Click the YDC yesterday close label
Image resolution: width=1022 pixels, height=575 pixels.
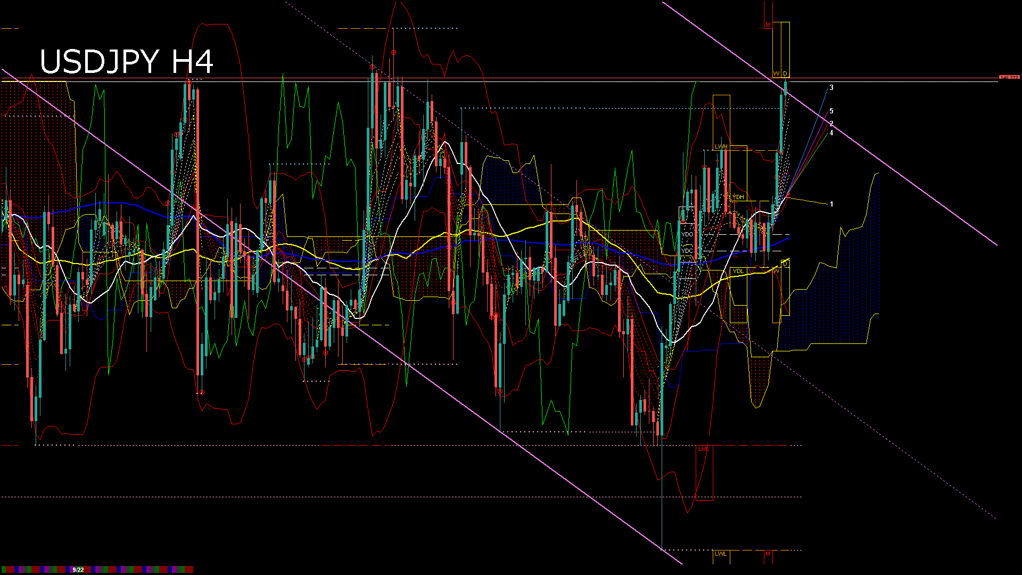coord(687,251)
